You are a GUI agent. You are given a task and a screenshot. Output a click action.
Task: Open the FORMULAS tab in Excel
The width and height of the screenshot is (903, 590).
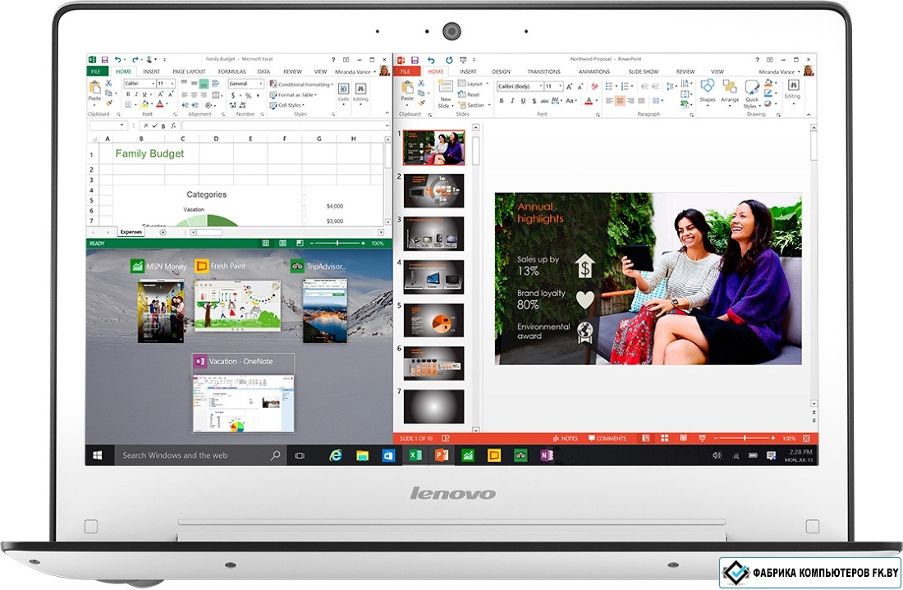point(232,71)
